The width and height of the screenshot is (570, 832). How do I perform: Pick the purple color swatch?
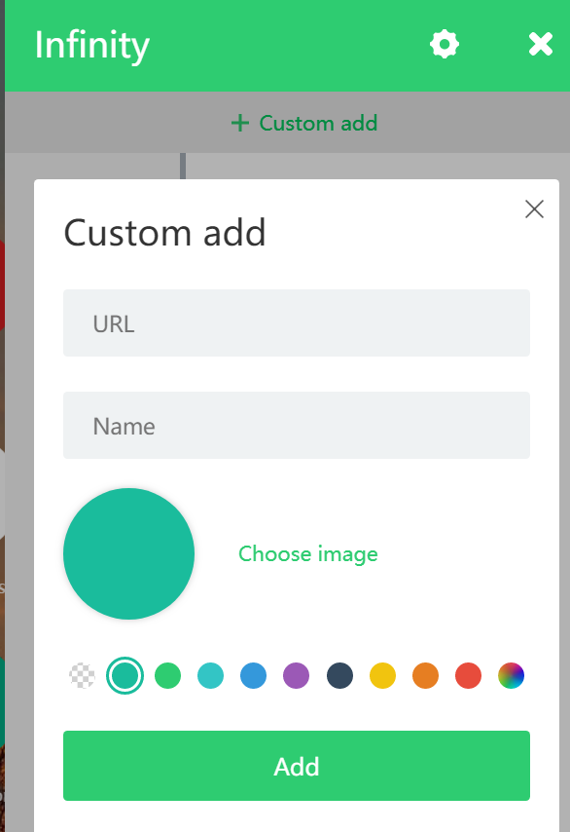[297, 676]
